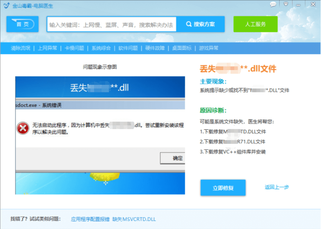
Task: Switch to 软件问题 tab
Action: (128, 48)
